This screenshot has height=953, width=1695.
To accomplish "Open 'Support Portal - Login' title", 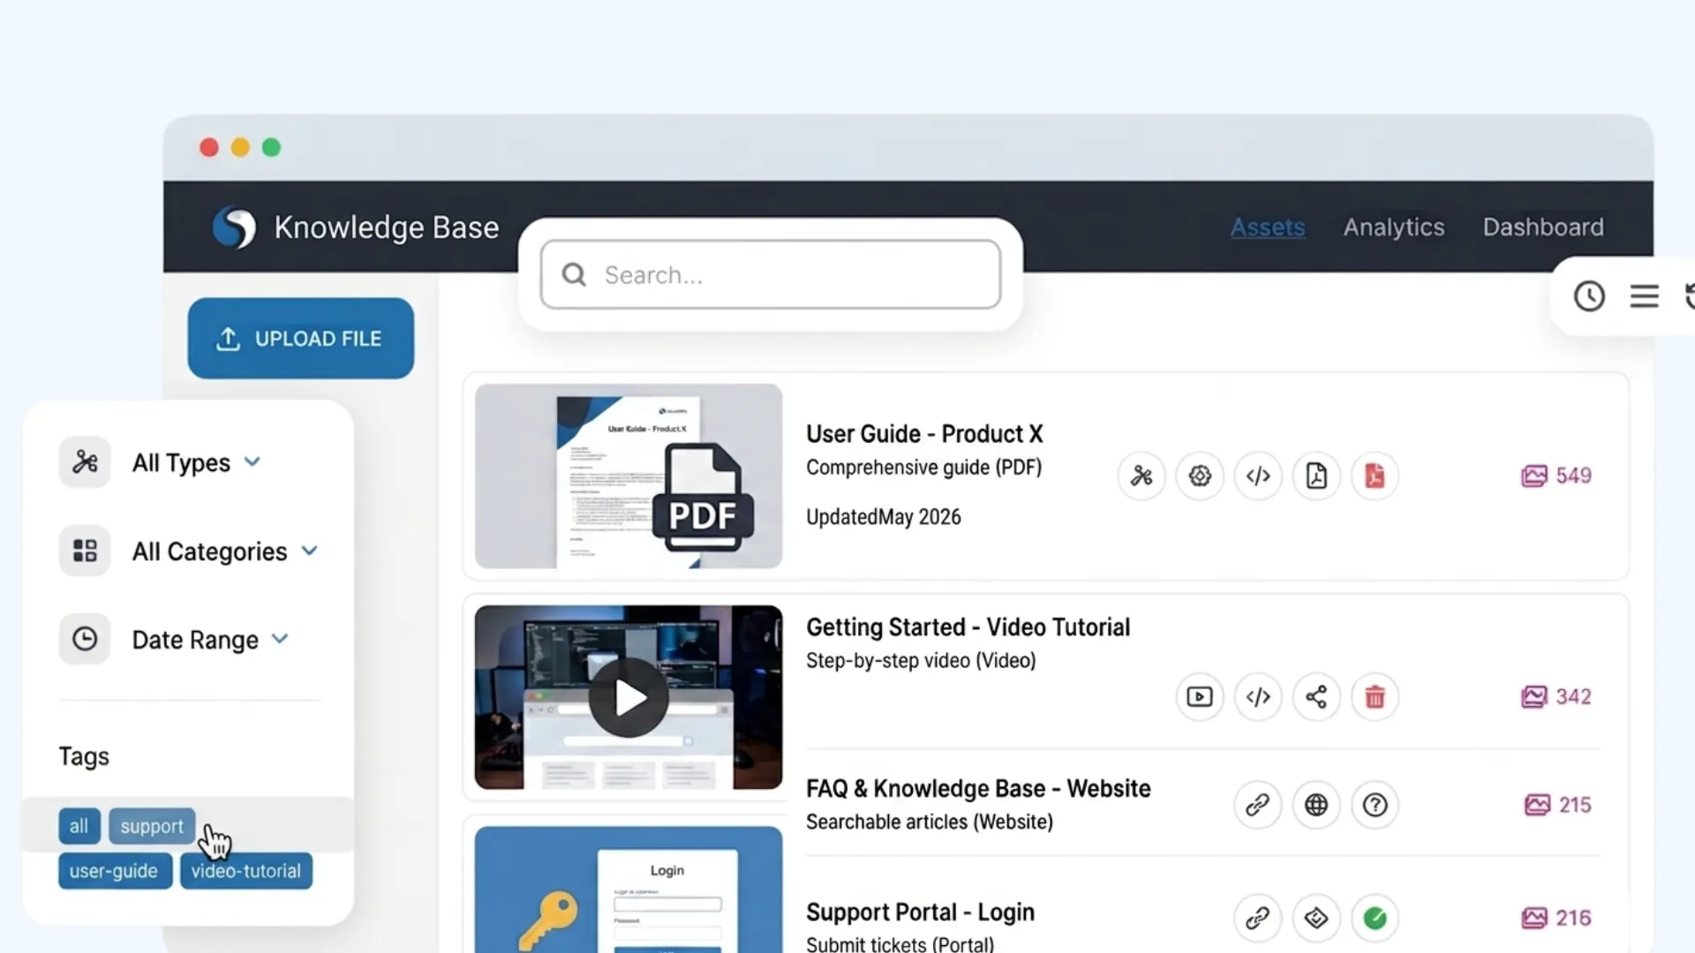I will [920, 912].
